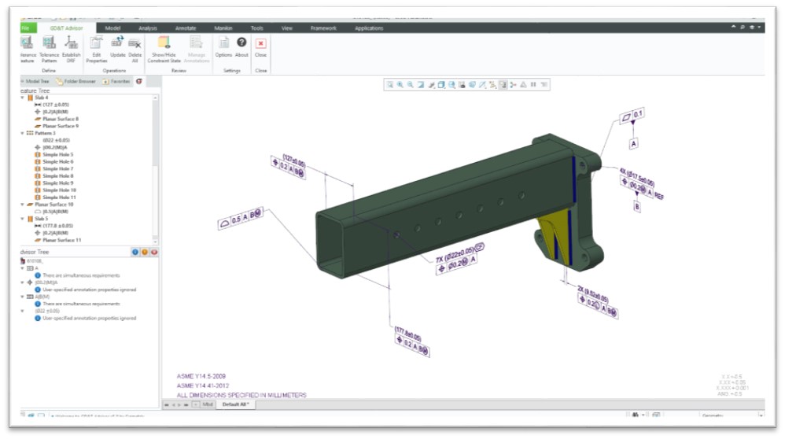Select Planar Surface 8 in the feature tree

pyautogui.click(x=60, y=119)
